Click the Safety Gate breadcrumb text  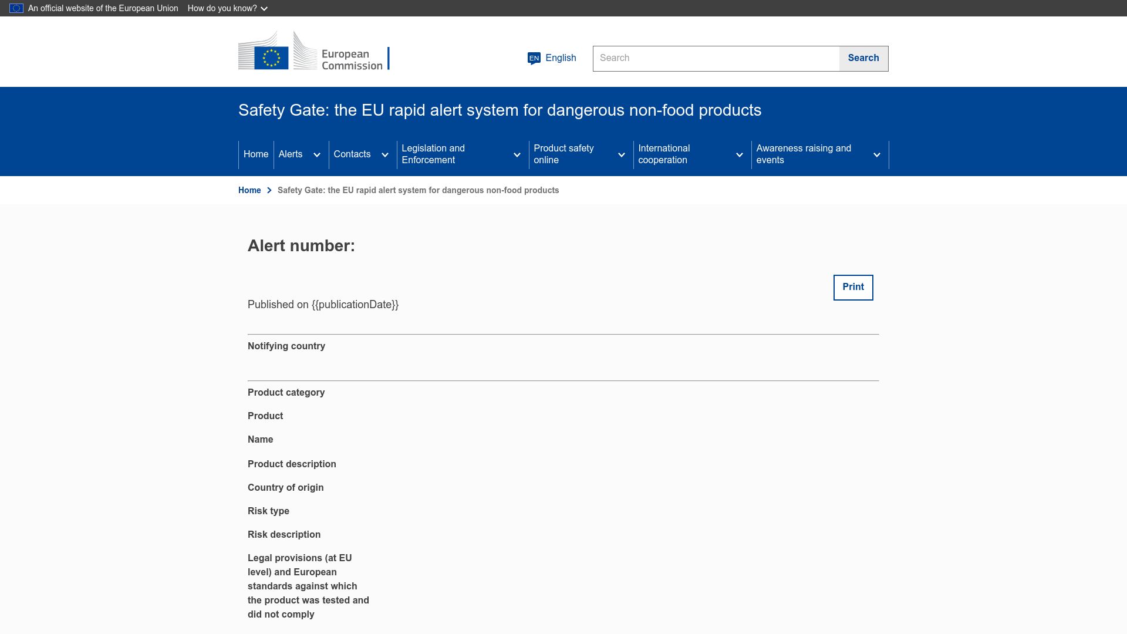tap(418, 190)
